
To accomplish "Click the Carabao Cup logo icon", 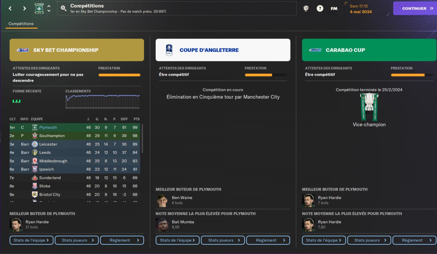I will 315,50.
